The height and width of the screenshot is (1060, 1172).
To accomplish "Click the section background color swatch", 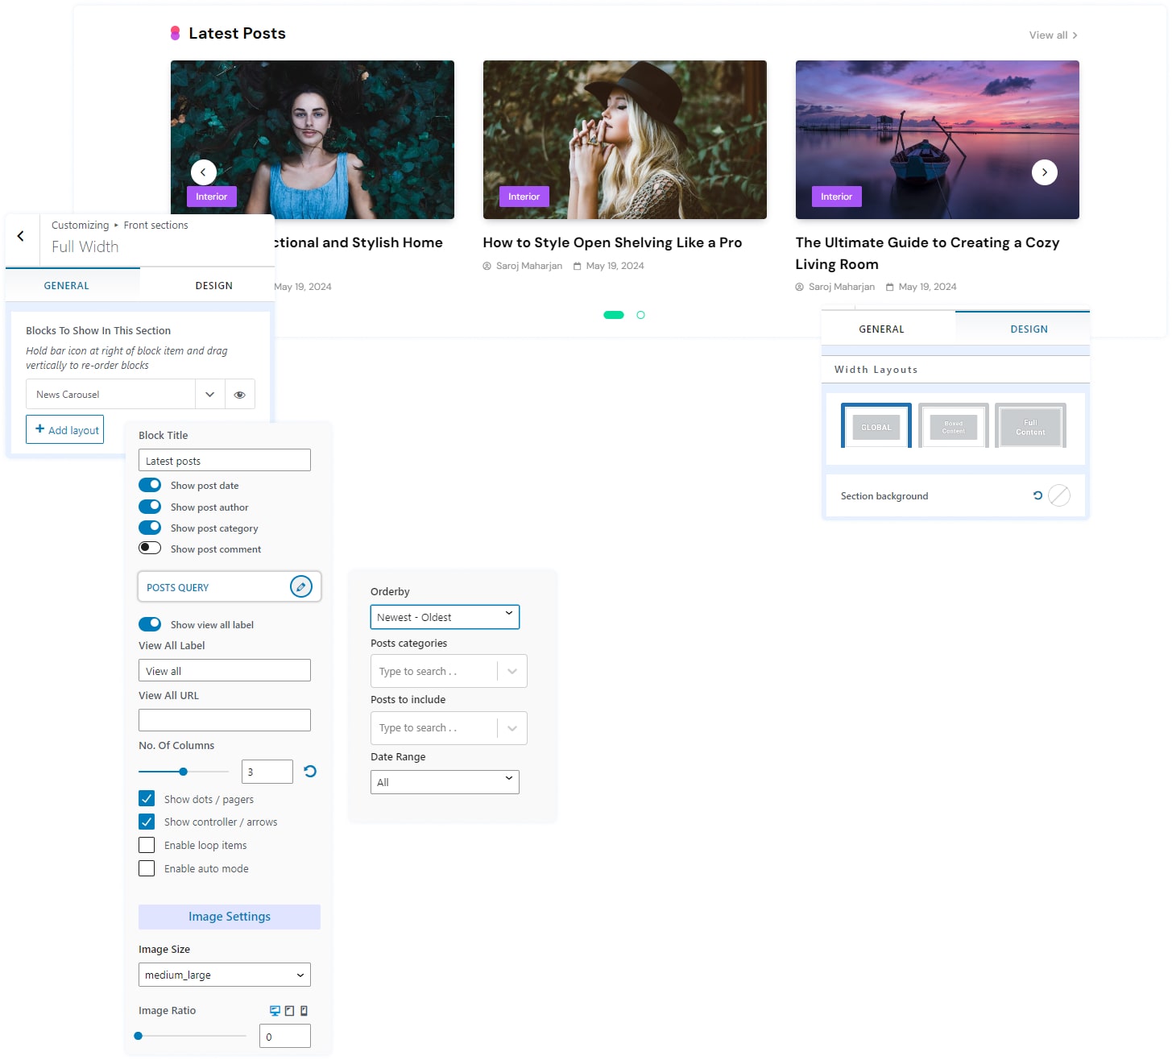I will click(x=1059, y=496).
